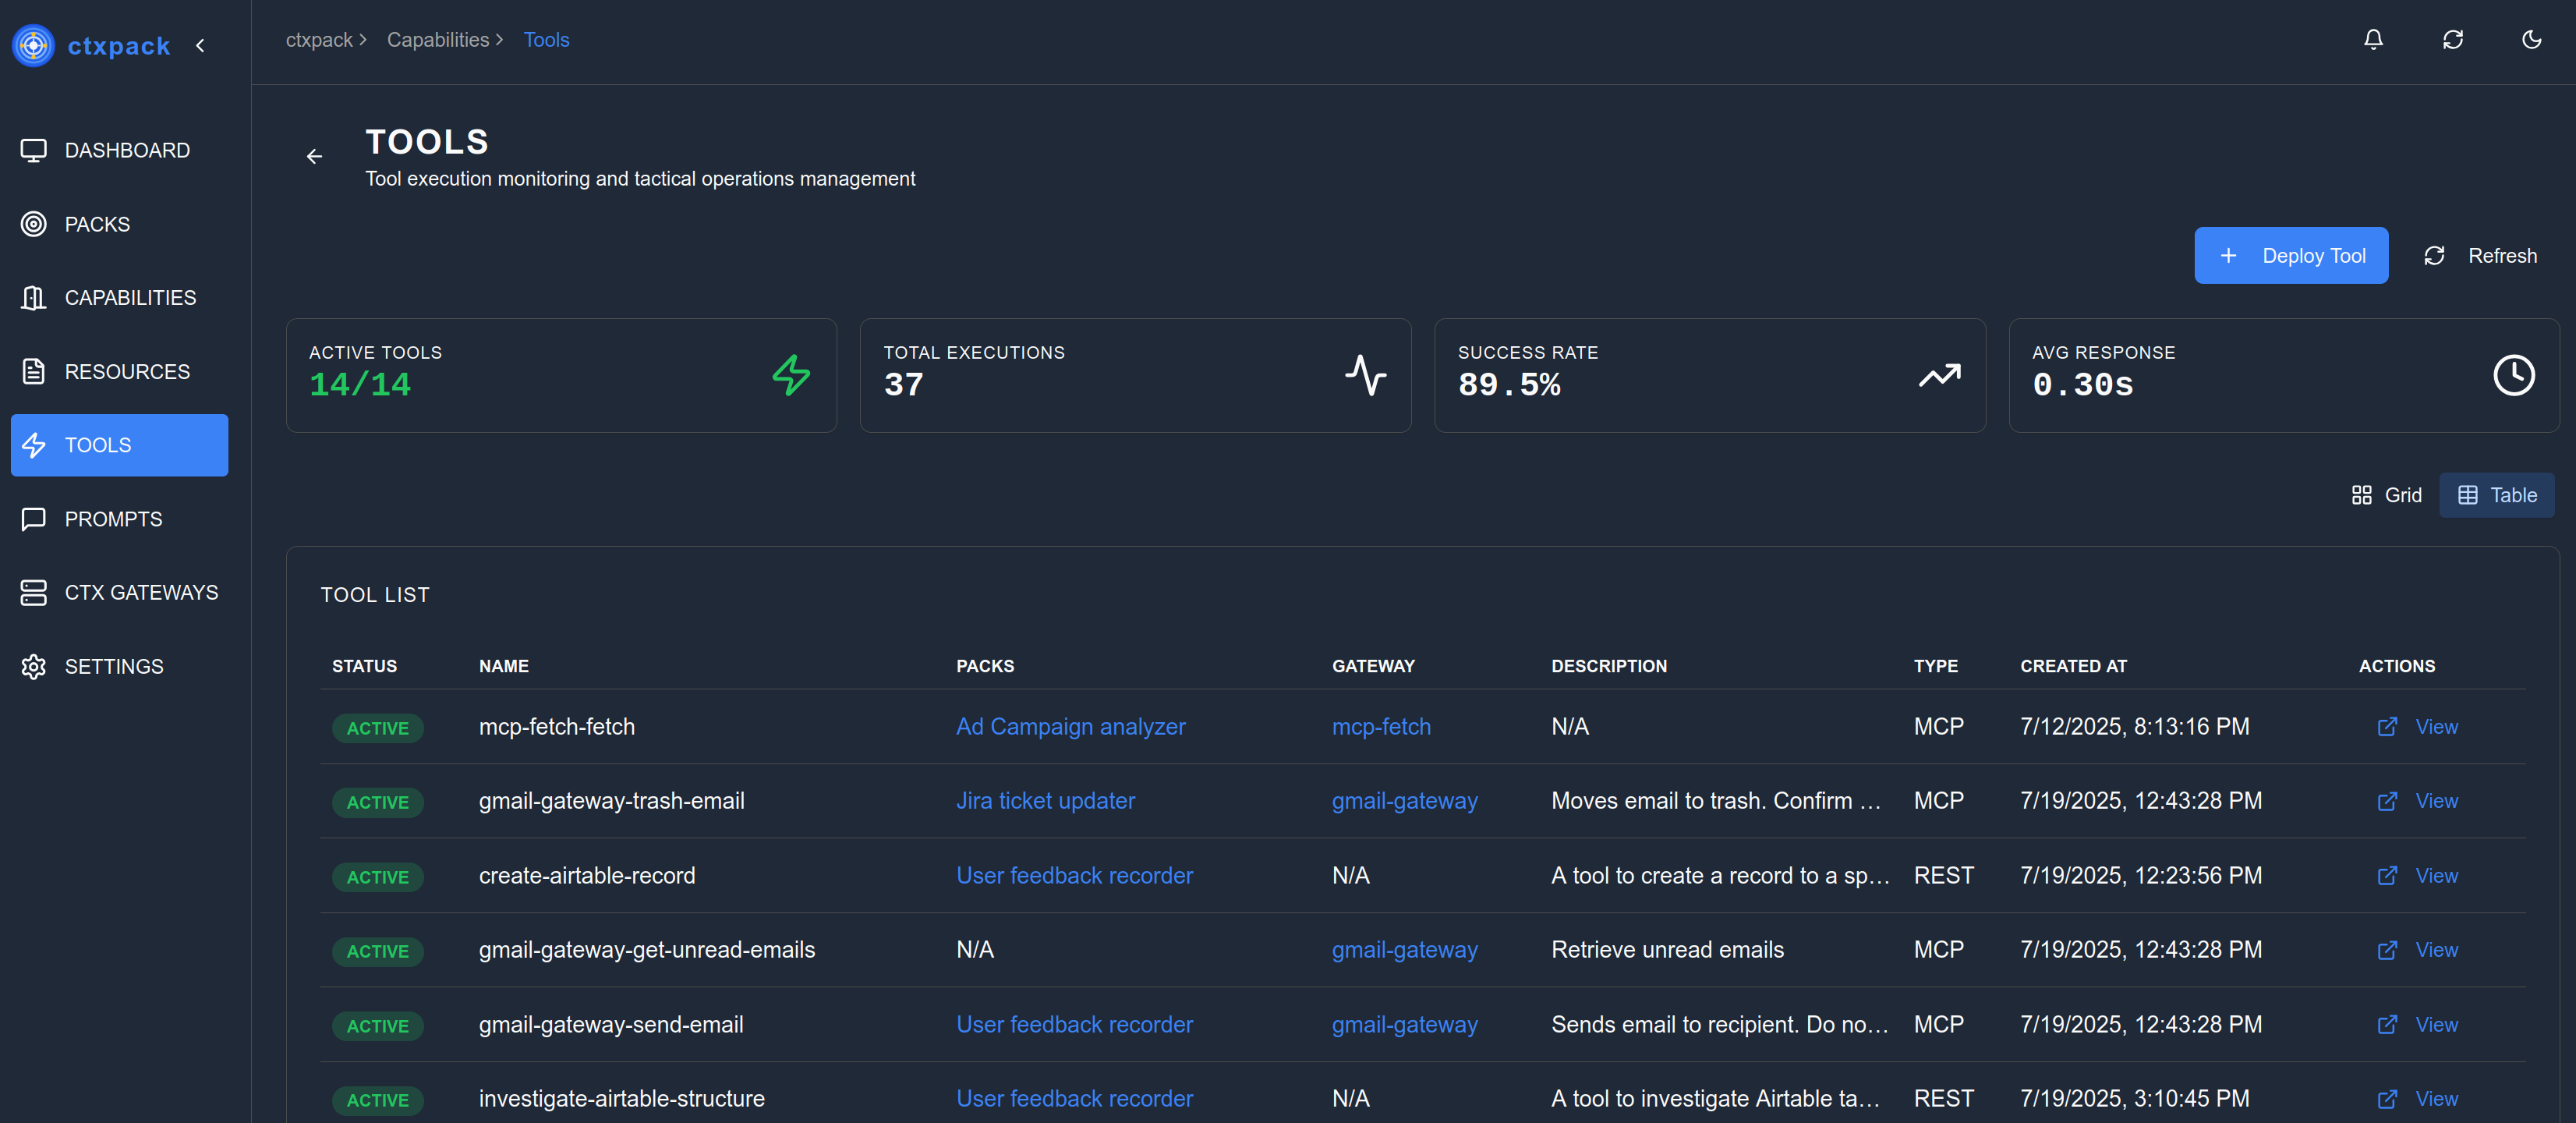Viewport: 2576px width, 1123px height.
Task: Click the Success Rate trending icon
Action: point(1939,375)
